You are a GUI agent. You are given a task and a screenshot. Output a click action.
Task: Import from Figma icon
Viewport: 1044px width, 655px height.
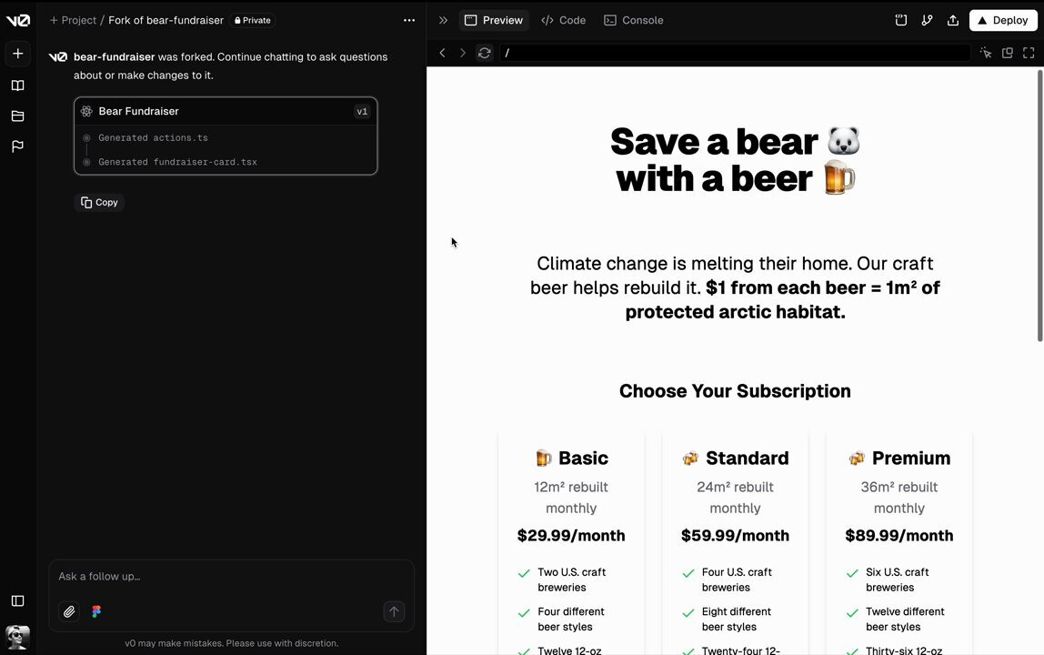(x=96, y=611)
